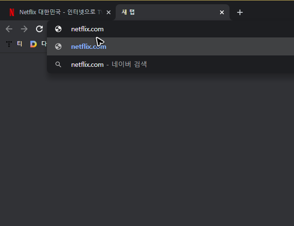Open the D icon bookmark 다
This screenshot has width=294, height=226.
[x=38, y=44]
